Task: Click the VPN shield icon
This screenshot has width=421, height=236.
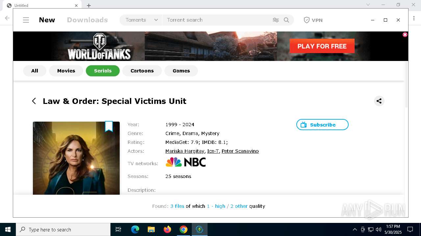Action: coord(307,20)
